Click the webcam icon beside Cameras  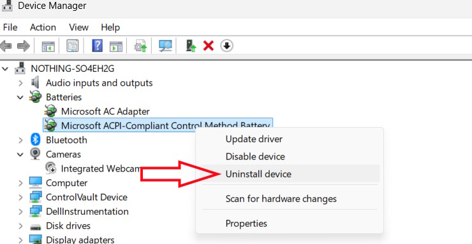[35, 154]
